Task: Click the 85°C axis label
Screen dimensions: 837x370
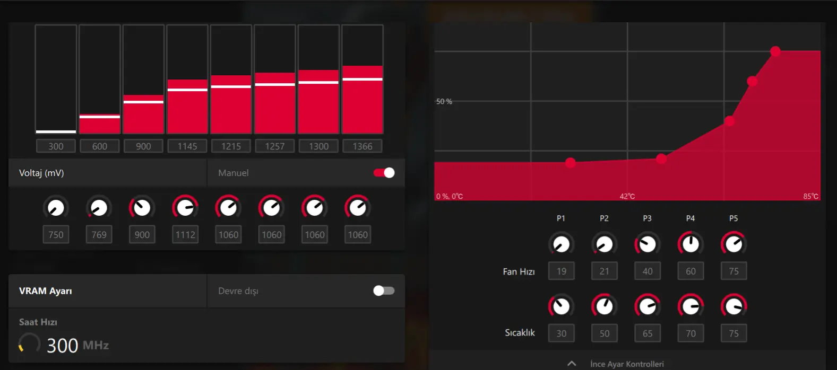Action: pos(811,196)
